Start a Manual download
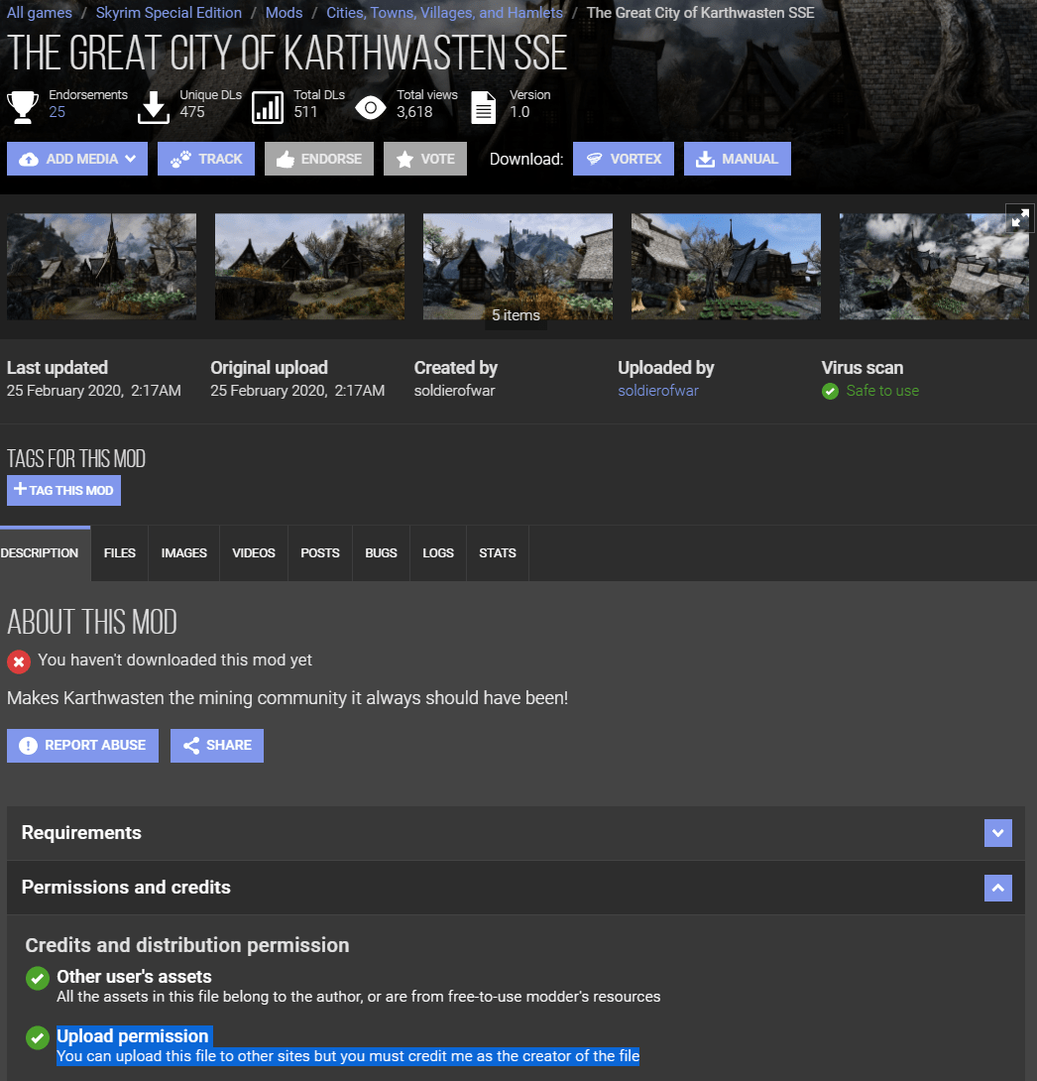1037x1081 pixels. pos(738,159)
